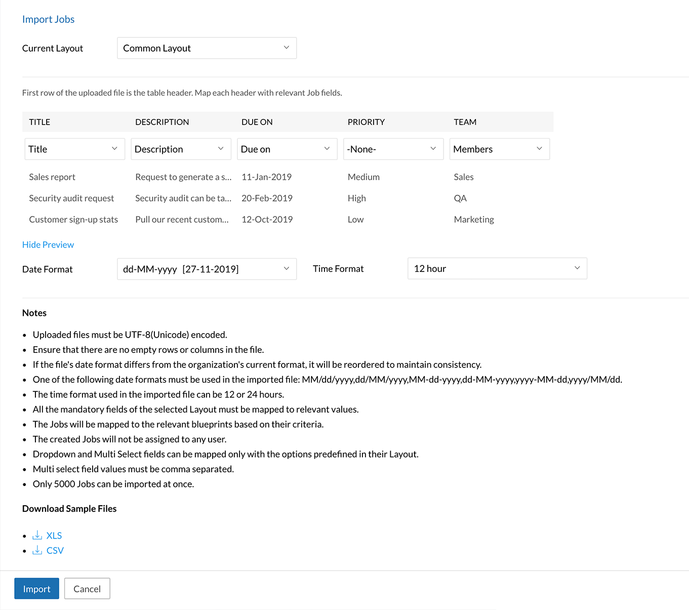Click the CSV download icon

point(37,550)
